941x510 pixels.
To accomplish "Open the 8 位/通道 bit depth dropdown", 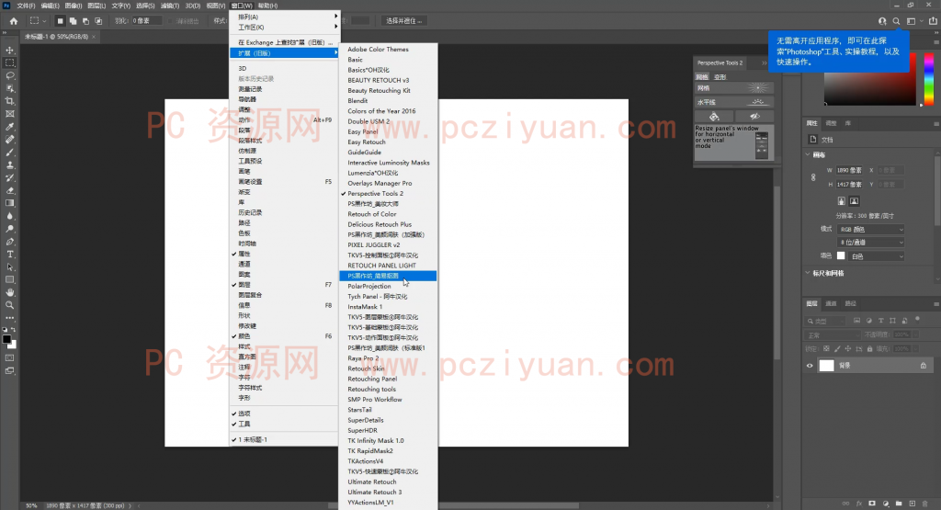I will pos(871,243).
